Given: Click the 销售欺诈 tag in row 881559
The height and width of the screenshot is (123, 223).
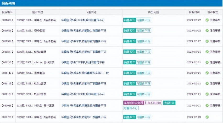Looking at the screenshot, I should [x=129, y=30].
